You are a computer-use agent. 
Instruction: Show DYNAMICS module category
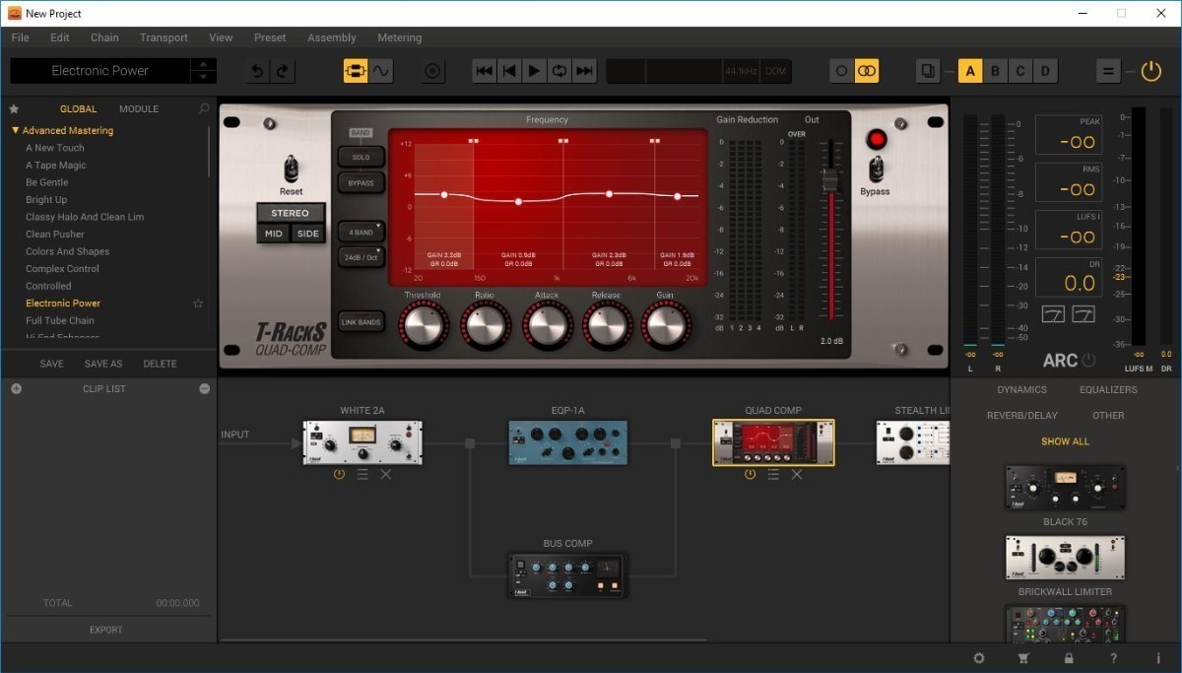click(x=1021, y=390)
